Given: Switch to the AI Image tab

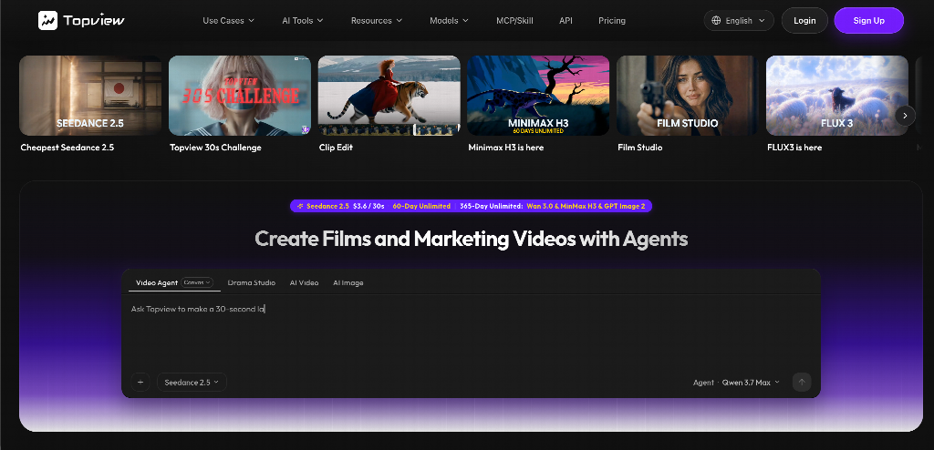Looking at the screenshot, I should (348, 282).
